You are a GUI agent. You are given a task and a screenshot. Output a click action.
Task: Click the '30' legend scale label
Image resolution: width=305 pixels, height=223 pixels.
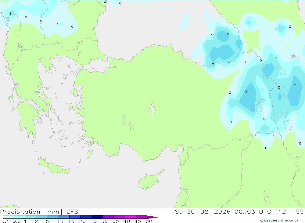pos(104,221)
